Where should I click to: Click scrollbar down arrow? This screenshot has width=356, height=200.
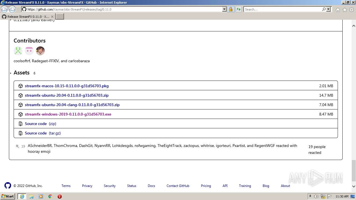coord(354,186)
